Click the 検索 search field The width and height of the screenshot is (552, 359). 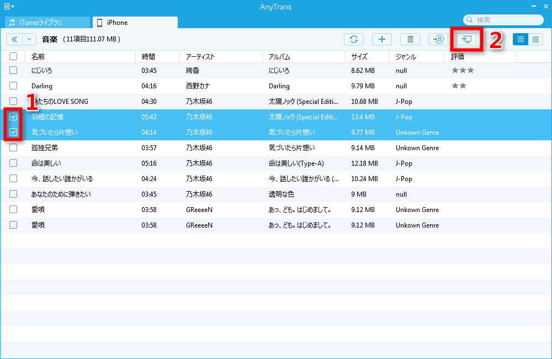[x=503, y=20]
